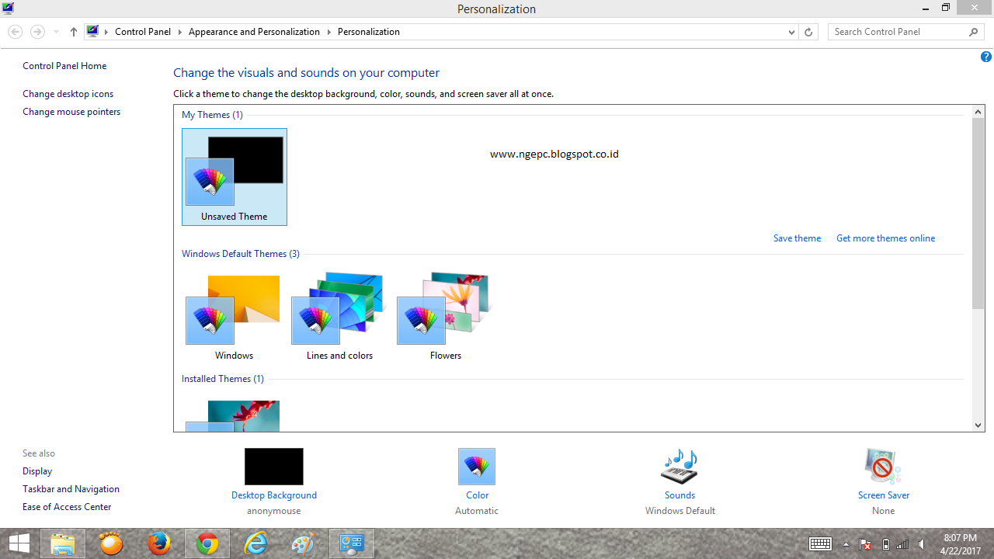Open volume control from the system tray
The image size is (994, 559).
tap(921, 543)
